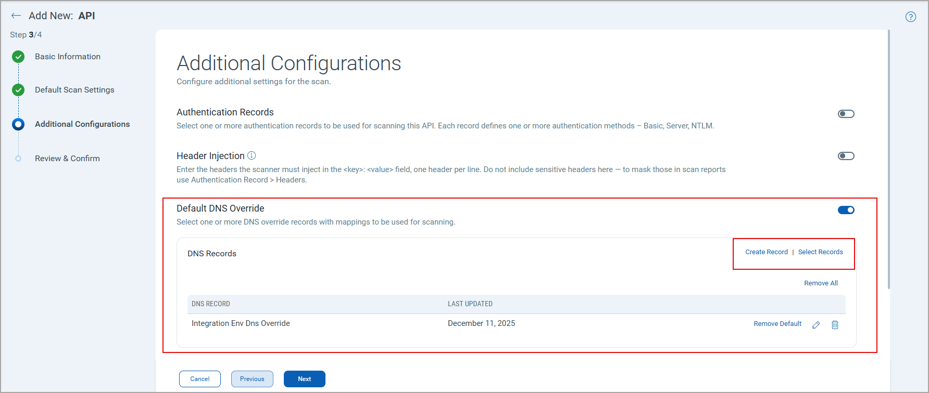Enable the Header Injection toggle

(x=846, y=156)
